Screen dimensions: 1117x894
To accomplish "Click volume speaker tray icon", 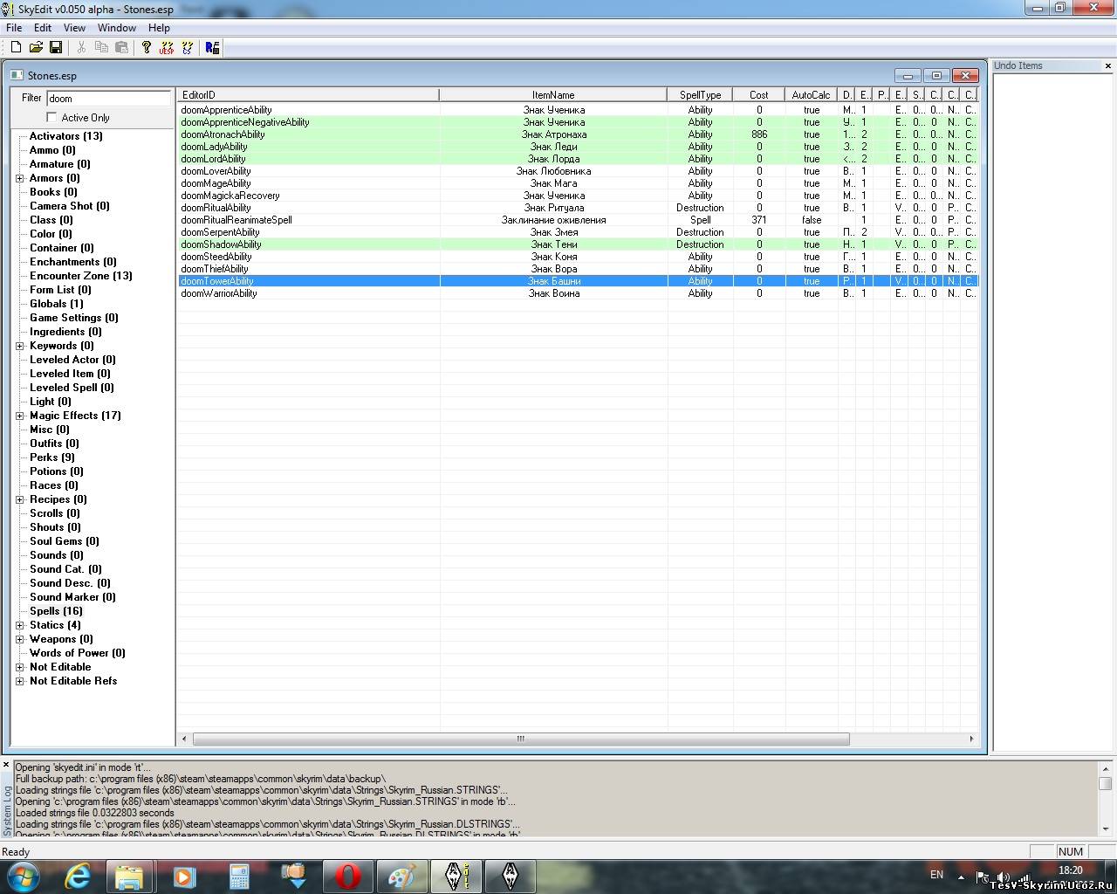I will point(1003,877).
